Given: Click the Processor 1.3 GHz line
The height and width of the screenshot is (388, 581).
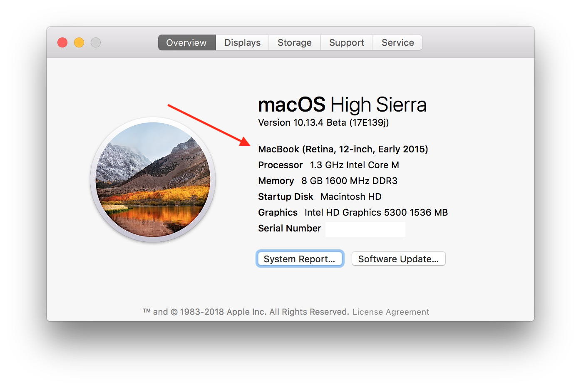Looking at the screenshot, I should (328, 165).
